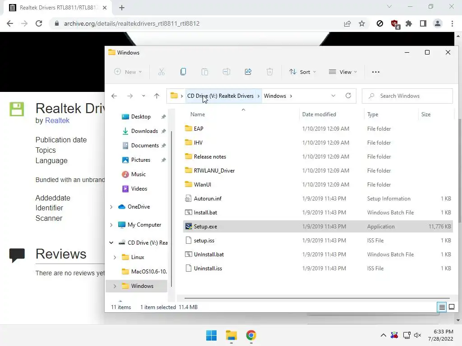This screenshot has width=462, height=346.
Task: Open Chrome extensions puzzle icon
Action: click(x=409, y=23)
